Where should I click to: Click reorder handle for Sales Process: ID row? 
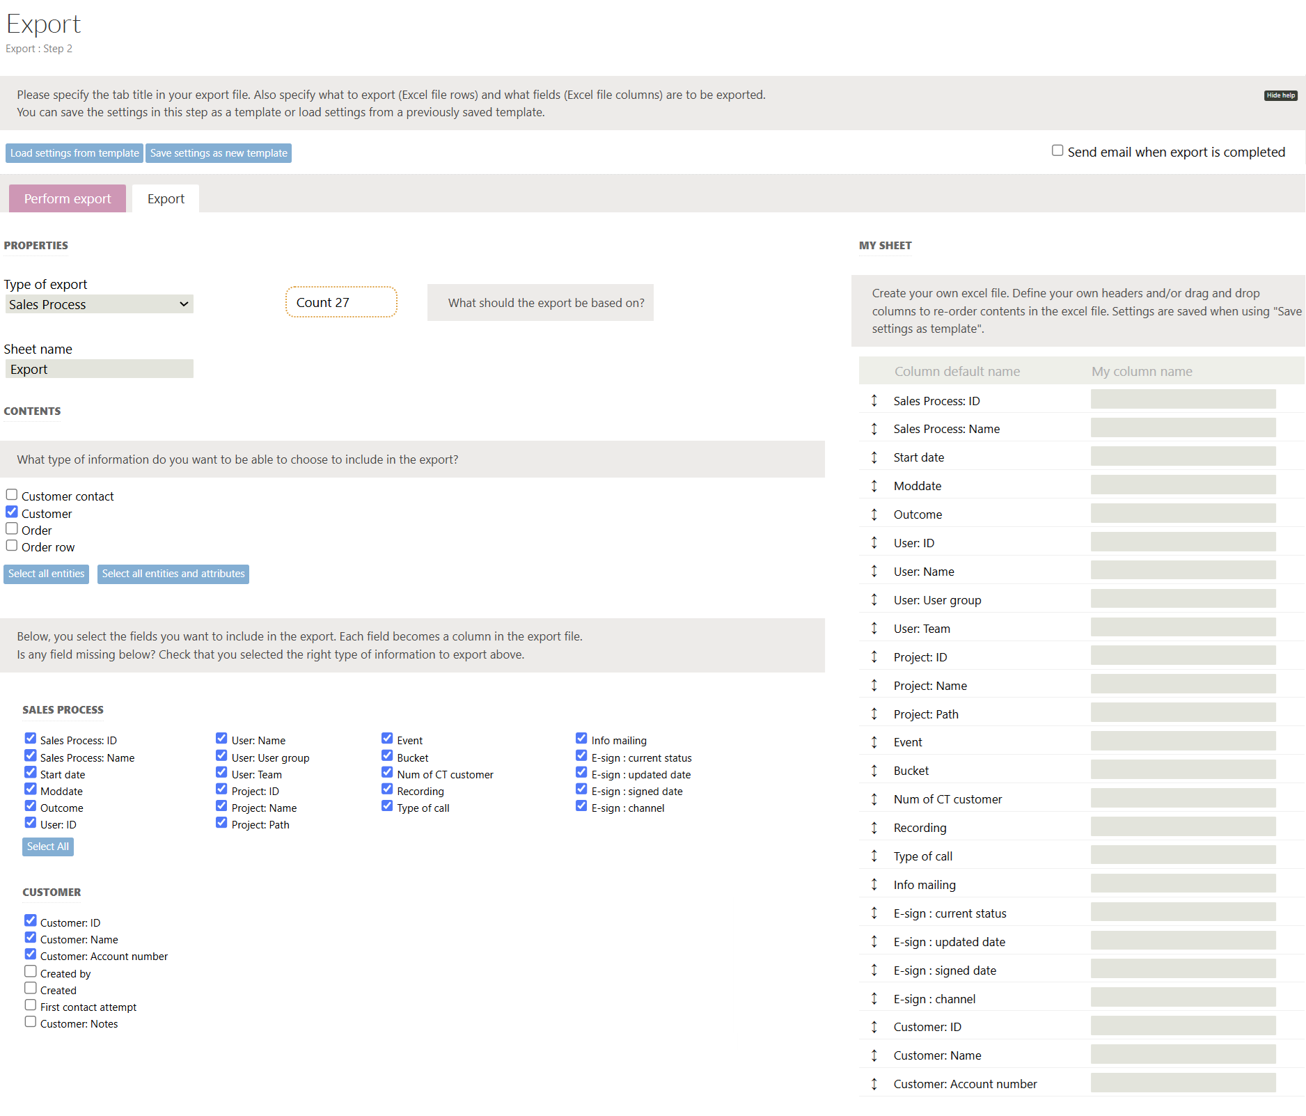pyautogui.click(x=874, y=400)
